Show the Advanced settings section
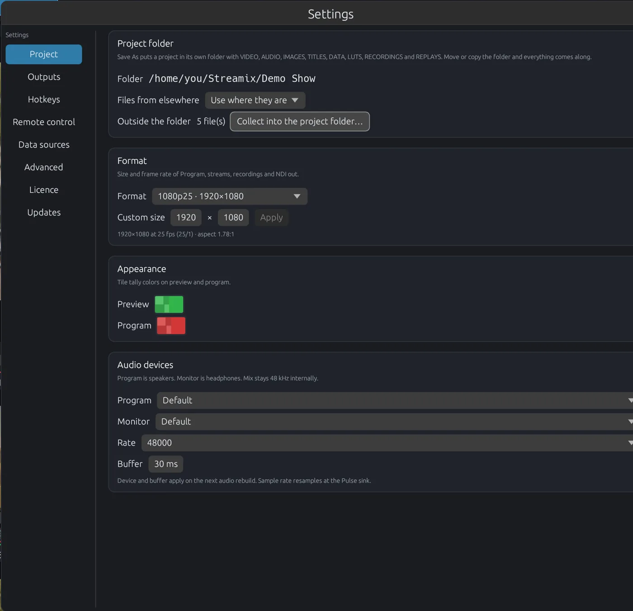Screen dimensions: 633x611 coord(44,167)
